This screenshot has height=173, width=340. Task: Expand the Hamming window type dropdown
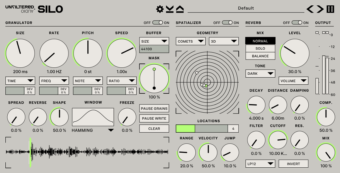111,130
